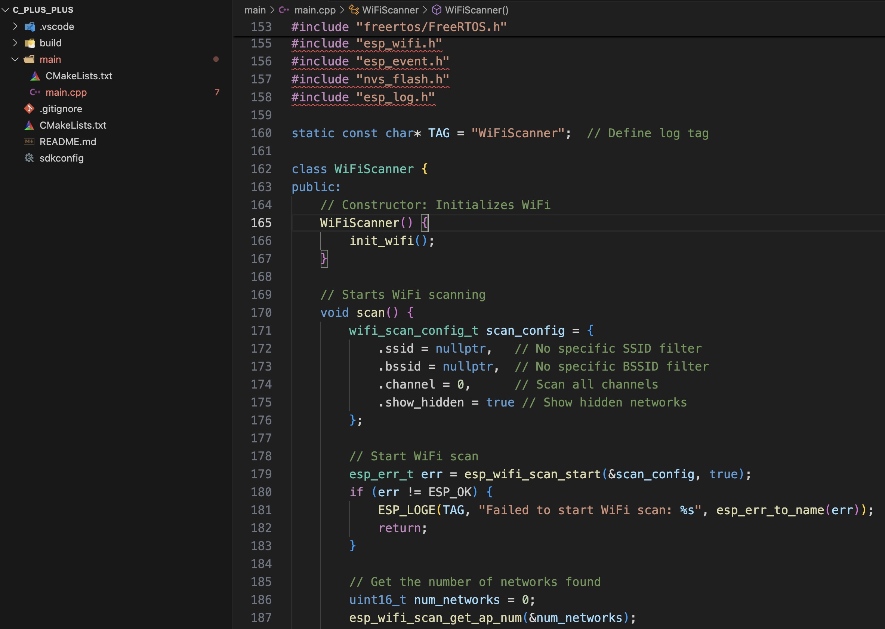Image resolution: width=885 pixels, height=629 pixels.
Task: Open the sdkconfig file
Action: (62, 158)
